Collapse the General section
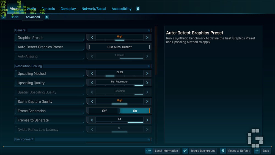The height and width of the screenshot is (155, 275). pyautogui.click(x=149, y=30)
